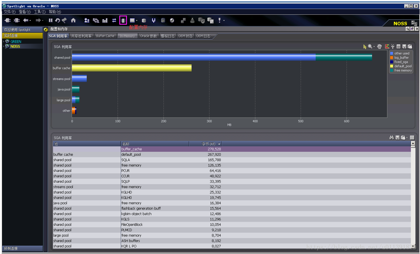Viewport: 420px width, 254px height.
Task: Click the disconnect plug toolbar icon
Action: coord(16,21)
